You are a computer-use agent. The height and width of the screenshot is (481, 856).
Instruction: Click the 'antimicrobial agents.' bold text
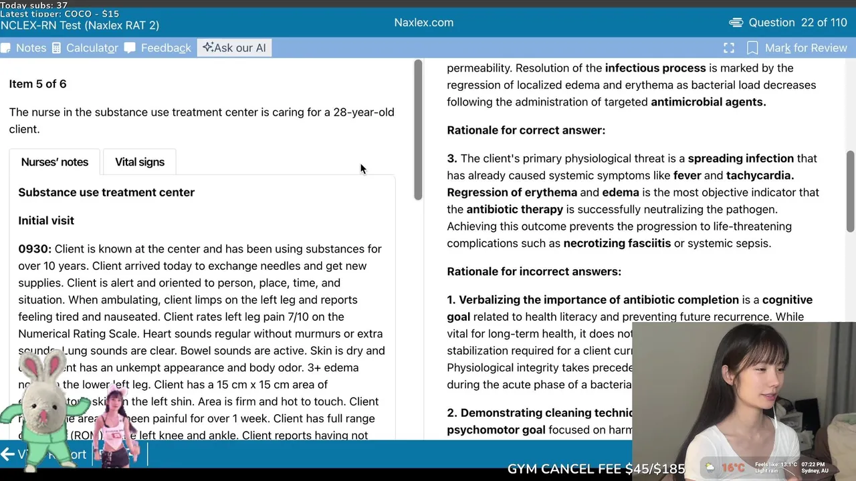click(709, 102)
